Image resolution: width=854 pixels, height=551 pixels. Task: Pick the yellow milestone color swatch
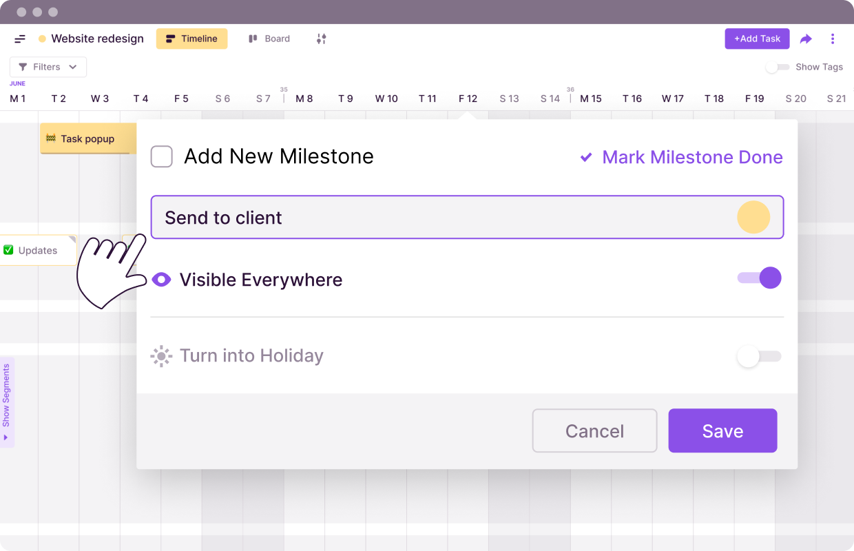point(753,218)
